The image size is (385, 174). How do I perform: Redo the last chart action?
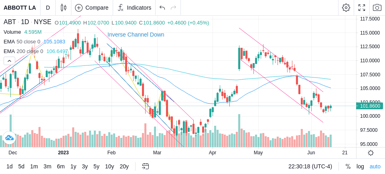(174, 8)
